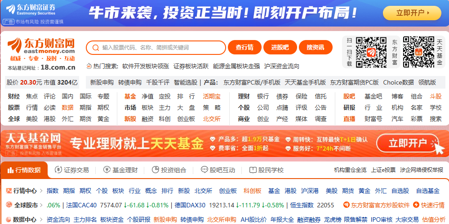Click the 天天基金网 banner logo

(33, 142)
